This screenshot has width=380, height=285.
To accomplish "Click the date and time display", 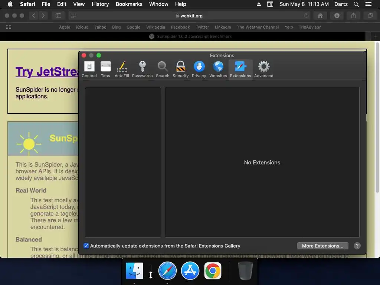I will [304, 4].
